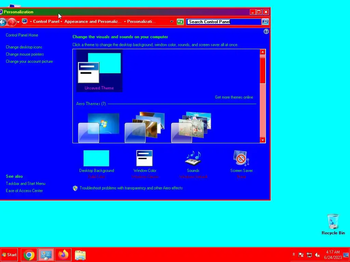
Task: Launch Firefox from the taskbar
Action: [63, 254]
